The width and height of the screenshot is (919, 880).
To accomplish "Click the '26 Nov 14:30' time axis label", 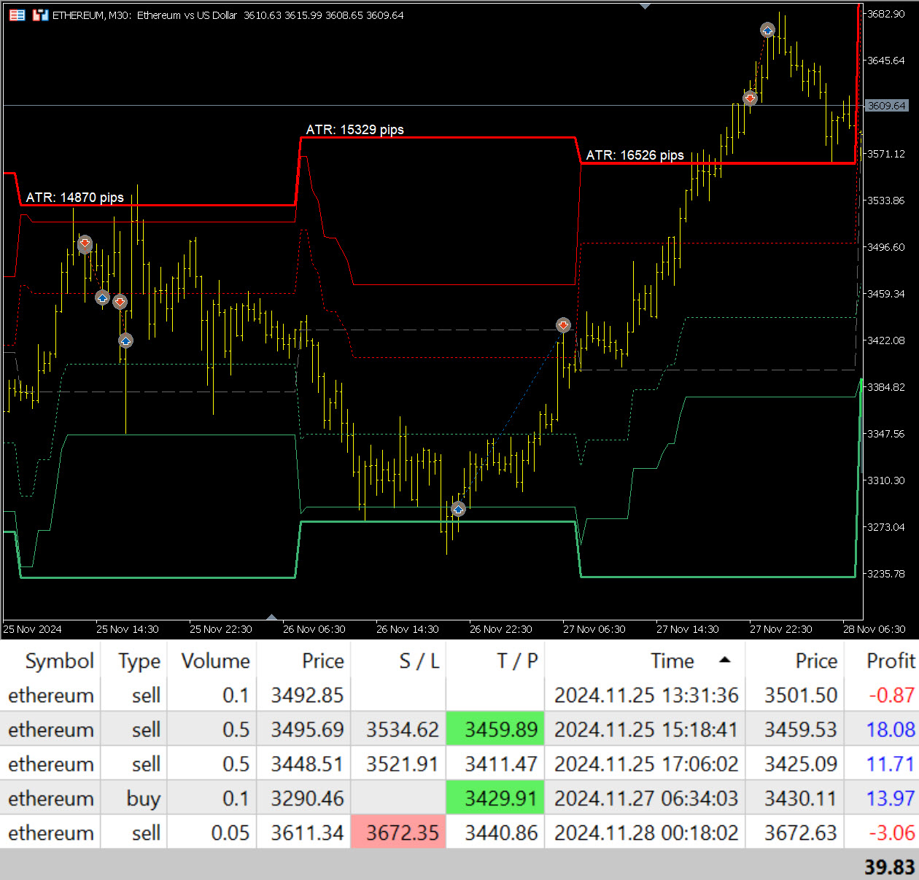I will [x=407, y=629].
